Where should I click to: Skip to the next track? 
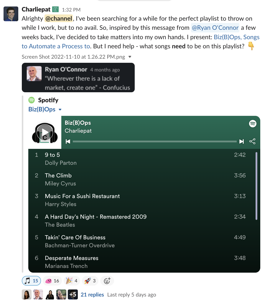click(x=241, y=141)
